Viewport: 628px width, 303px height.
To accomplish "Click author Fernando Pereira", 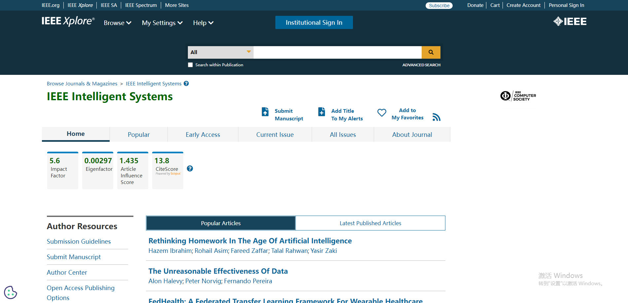I will click(x=248, y=281).
